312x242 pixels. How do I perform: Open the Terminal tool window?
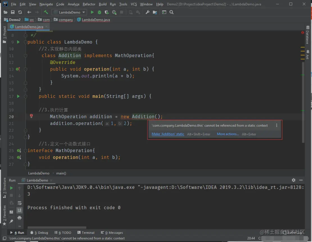(86, 233)
